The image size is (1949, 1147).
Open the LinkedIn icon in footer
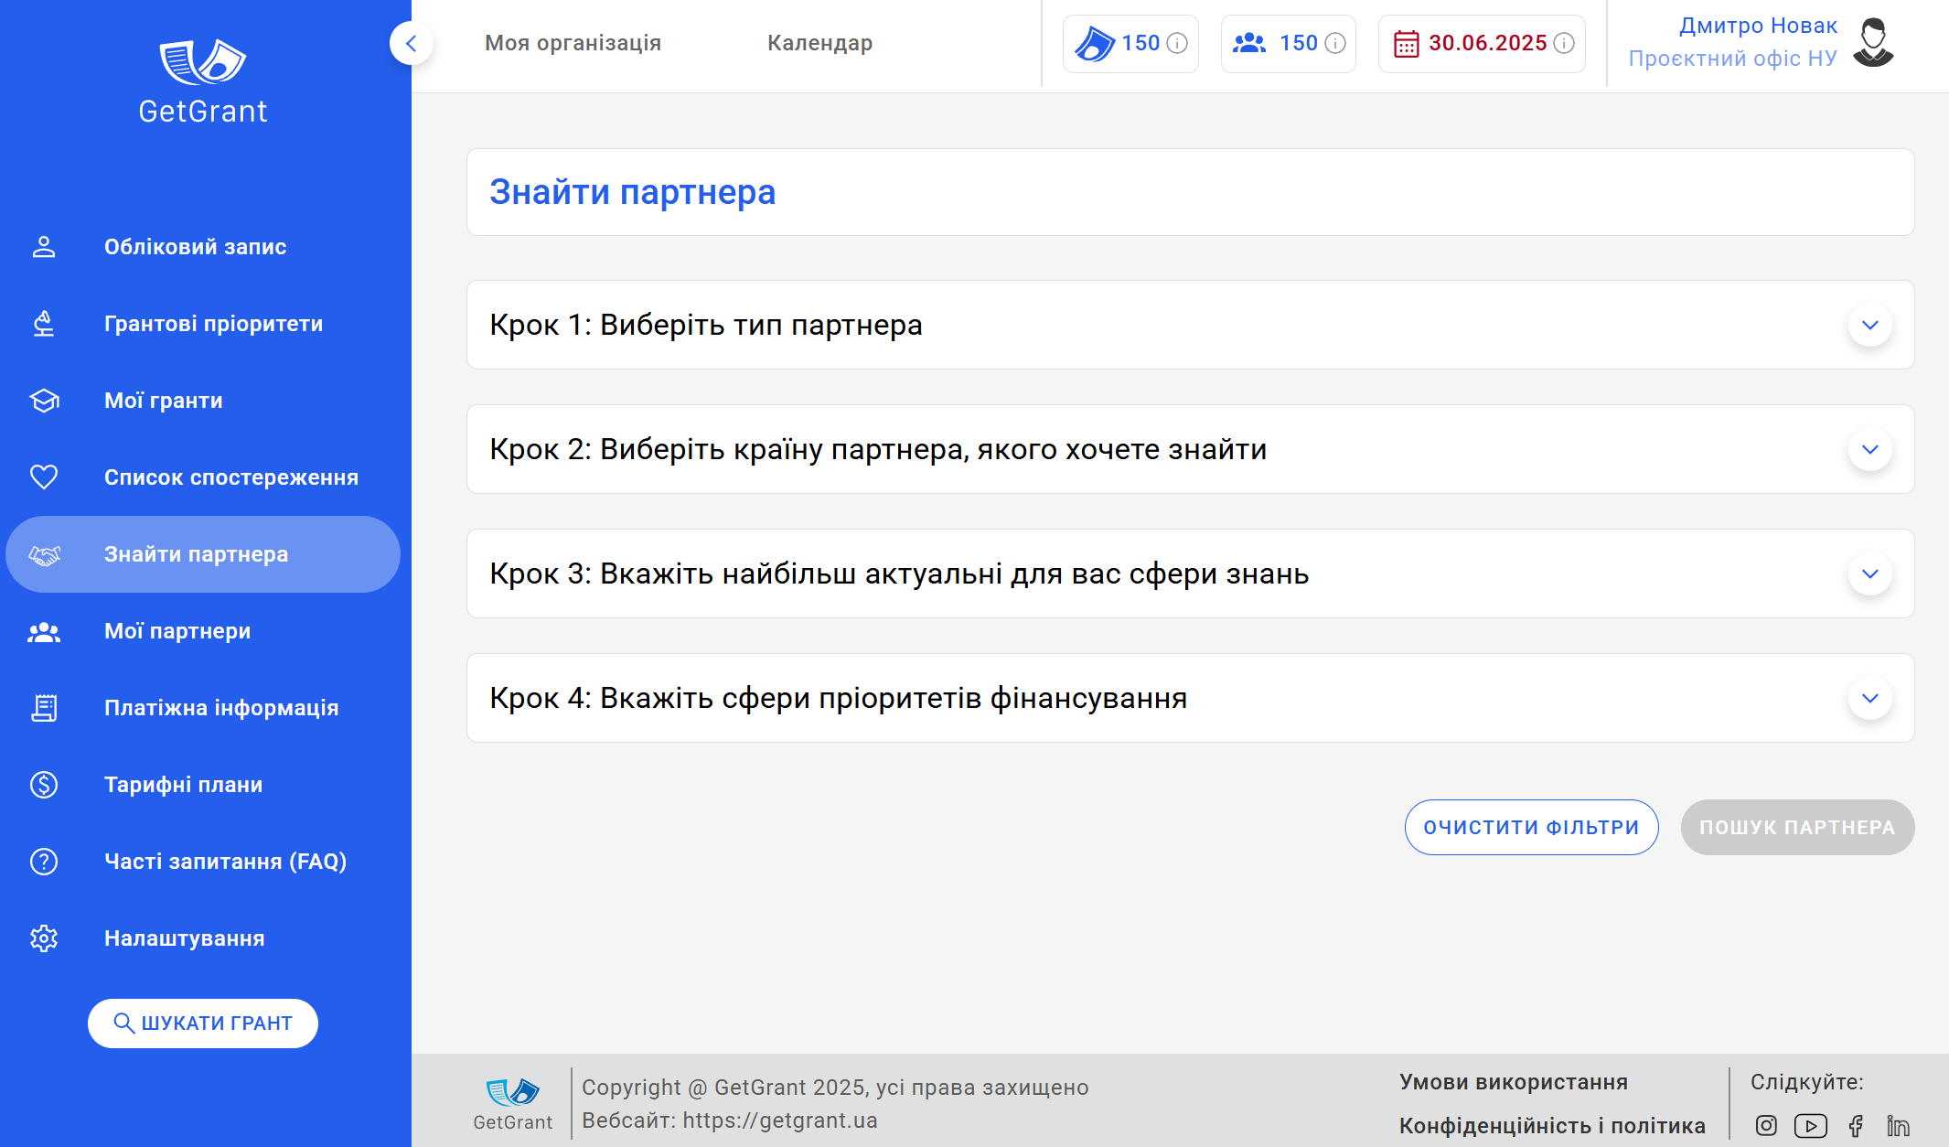coord(1898,1125)
